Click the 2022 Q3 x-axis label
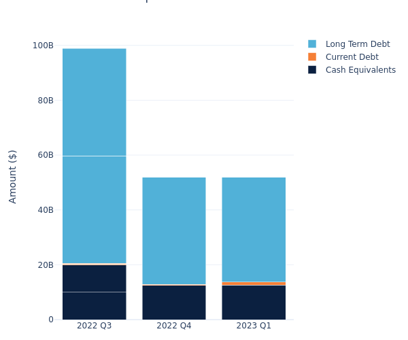This screenshot has height=340, width=408. [95, 326]
